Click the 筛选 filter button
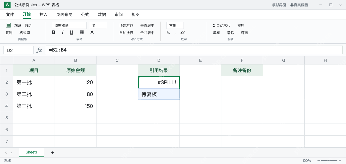Image resolution: width=346 pixels, height=164 pixels. [245, 33]
